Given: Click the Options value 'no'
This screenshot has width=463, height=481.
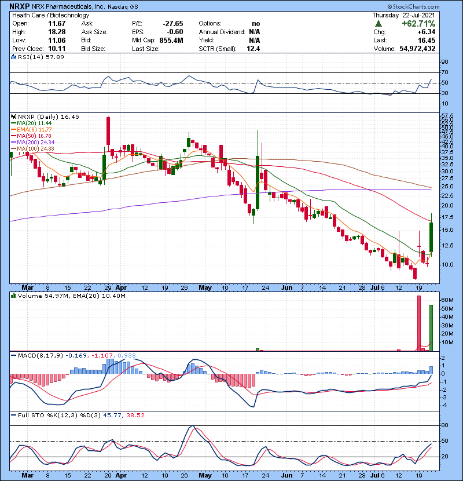Looking at the screenshot, I should 256,24.
